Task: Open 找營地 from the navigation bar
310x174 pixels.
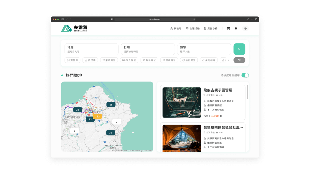Action: click(176, 29)
